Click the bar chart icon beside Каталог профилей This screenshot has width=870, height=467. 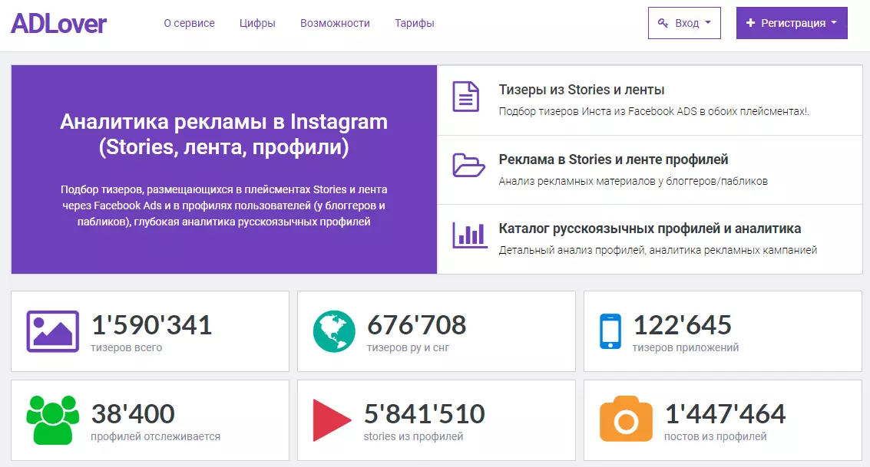[469, 235]
